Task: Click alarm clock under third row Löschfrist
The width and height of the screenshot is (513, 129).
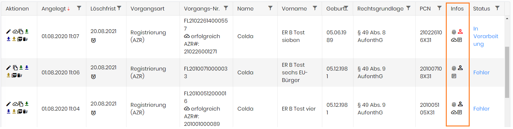Action: [x=93, y=113]
